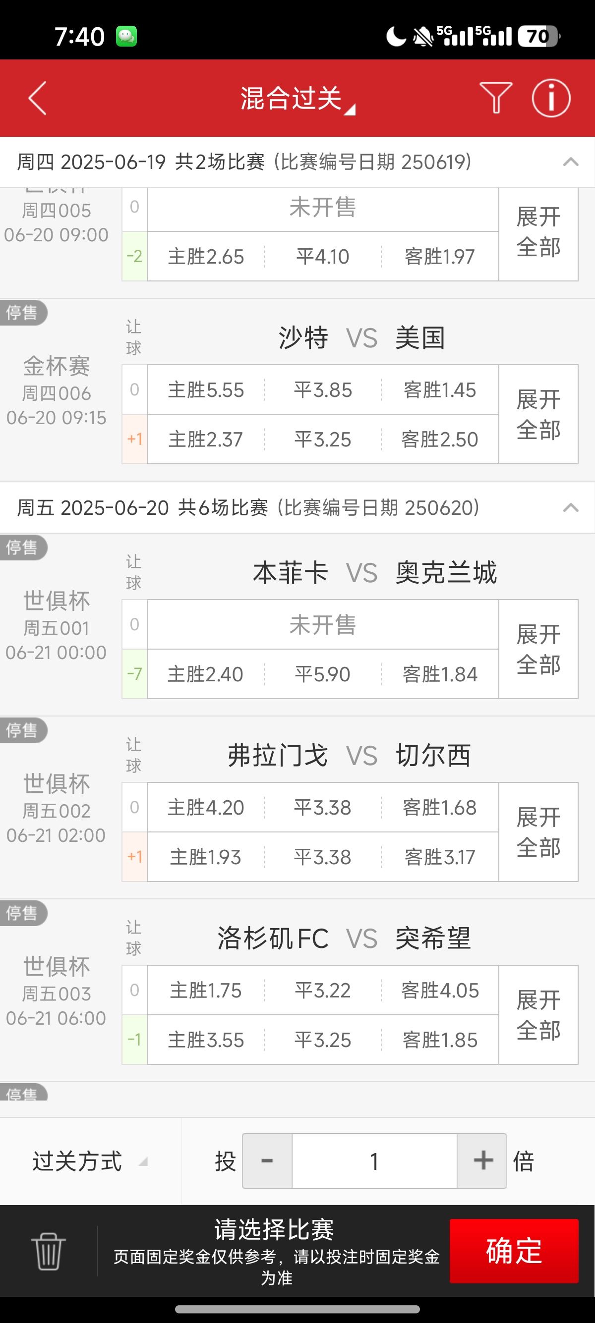The height and width of the screenshot is (1323, 595).
Task: Select 主胜3.55 handicap for 洛杉矶FC match
Action: (x=206, y=1040)
